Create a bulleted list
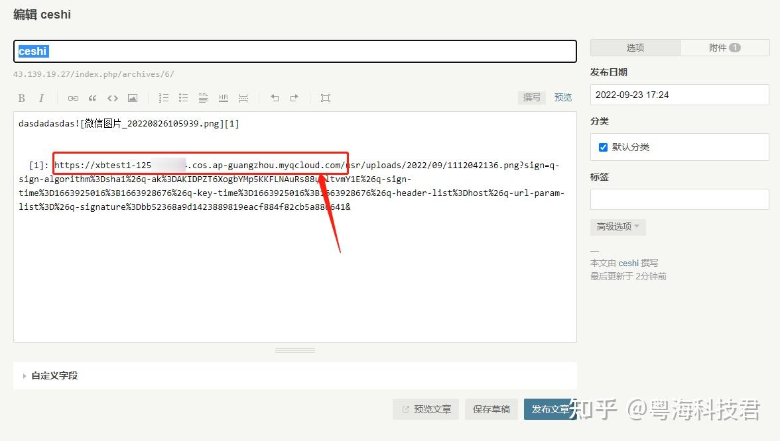Image resolution: width=780 pixels, height=441 pixels. point(184,98)
